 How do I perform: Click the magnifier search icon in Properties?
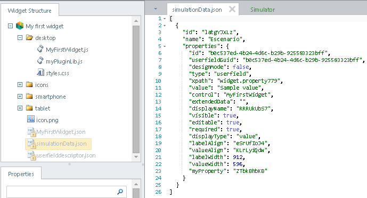coord(120,192)
